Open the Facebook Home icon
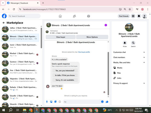This screenshot has height=113, width=151. tap(60, 16)
